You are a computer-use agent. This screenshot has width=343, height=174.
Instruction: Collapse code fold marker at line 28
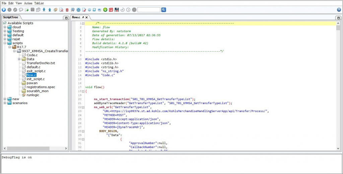[83, 132]
